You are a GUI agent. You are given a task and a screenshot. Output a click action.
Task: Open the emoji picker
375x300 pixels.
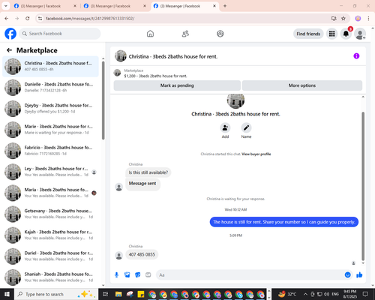[348, 275]
